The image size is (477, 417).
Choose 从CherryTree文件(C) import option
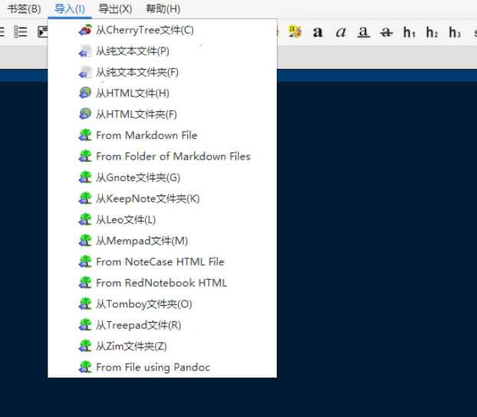point(162,30)
